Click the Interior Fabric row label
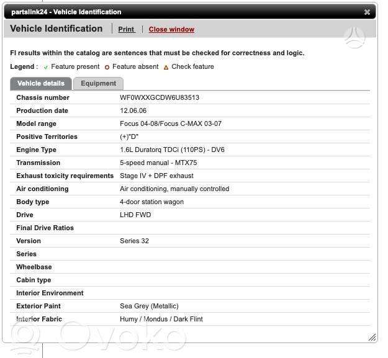 (x=39, y=319)
